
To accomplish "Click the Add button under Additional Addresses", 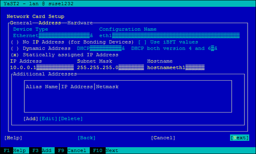I will click(31, 119).
